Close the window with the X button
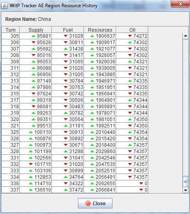 [x=180, y=4]
